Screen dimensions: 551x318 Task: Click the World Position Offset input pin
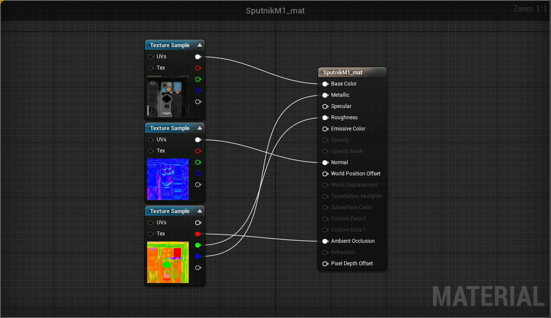point(325,174)
